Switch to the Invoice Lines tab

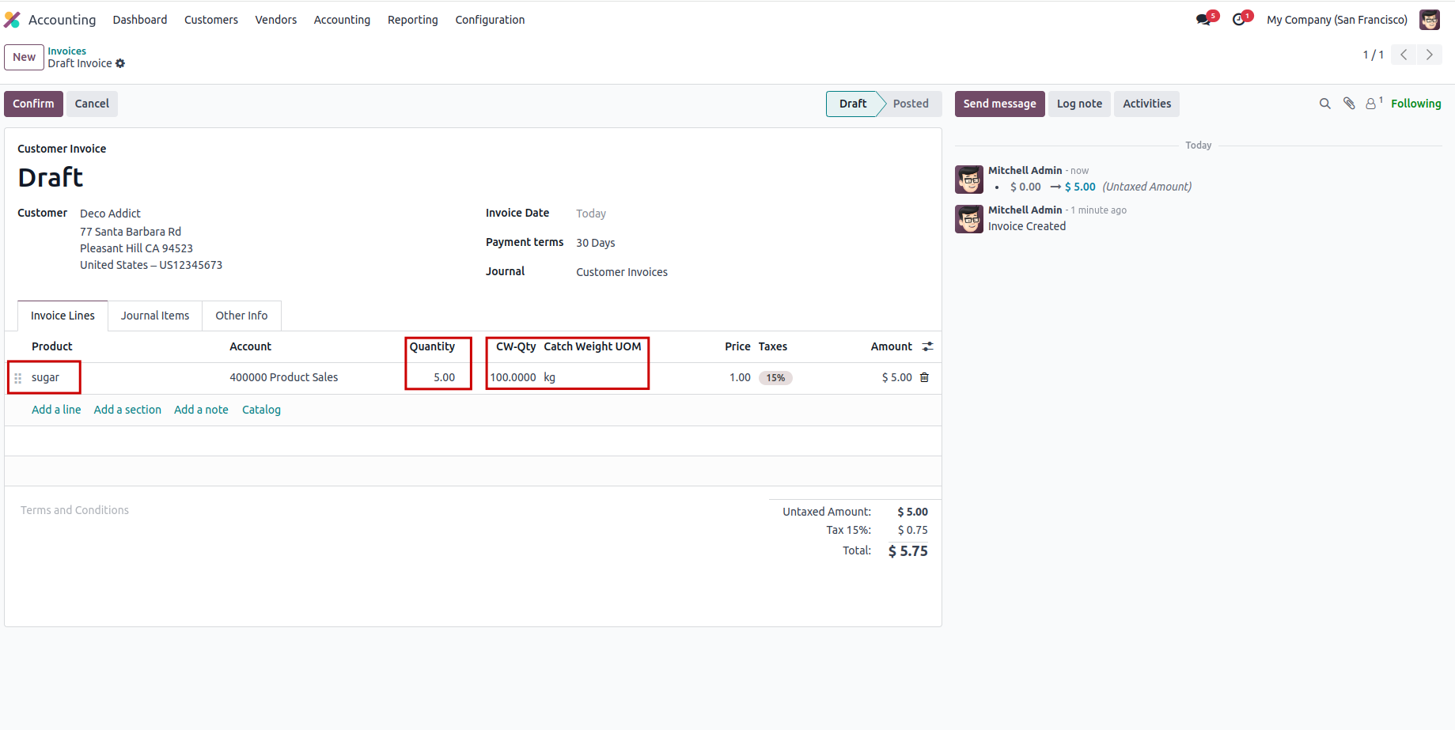click(x=63, y=316)
